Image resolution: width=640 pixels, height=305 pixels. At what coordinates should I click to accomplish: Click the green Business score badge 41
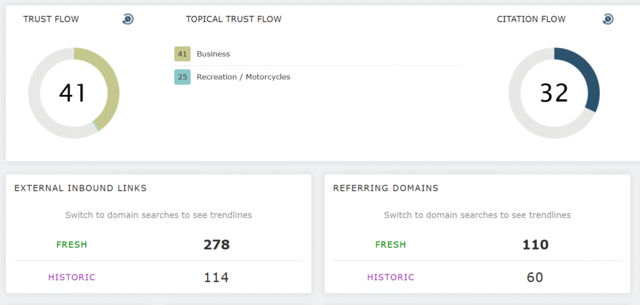(182, 54)
